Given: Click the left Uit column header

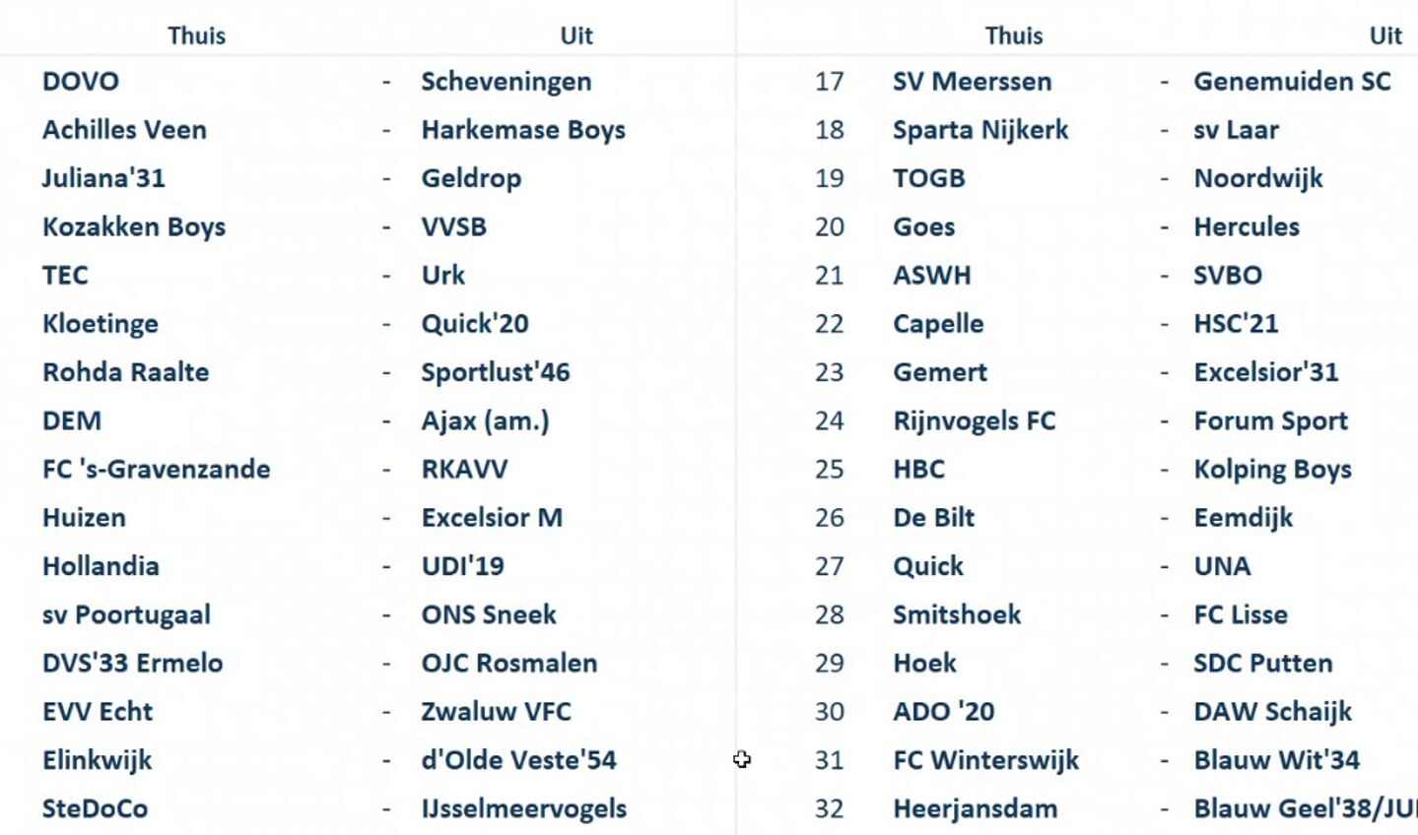Looking at the screenshot, I should [x=576, y=35].
